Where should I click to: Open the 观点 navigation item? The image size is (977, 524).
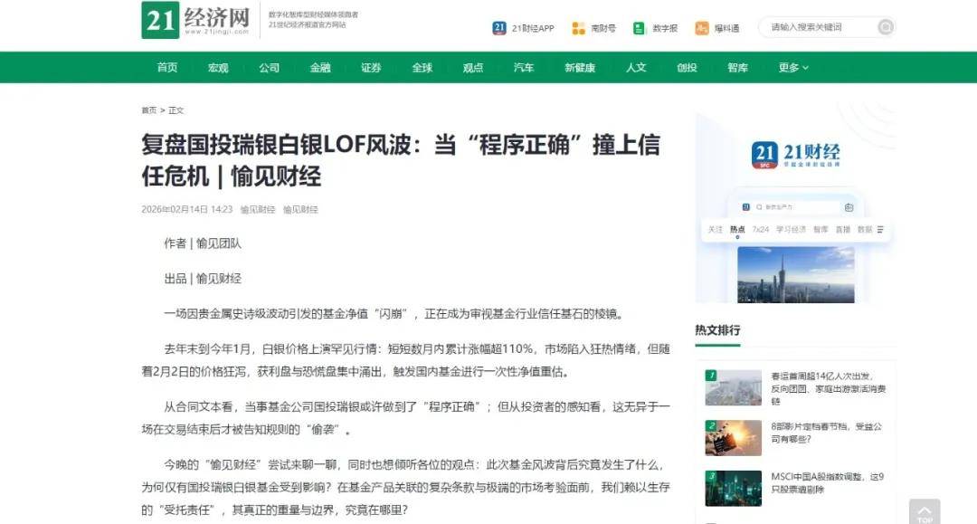pos(473,67)
